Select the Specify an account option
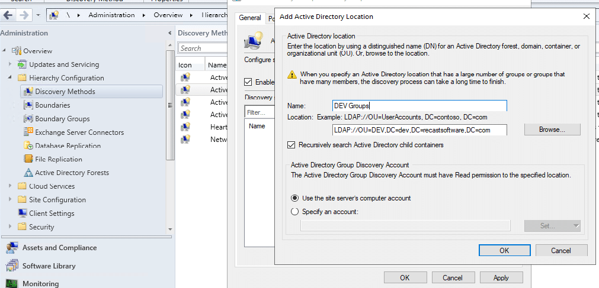599x288 pixels. tap(295, 212)
